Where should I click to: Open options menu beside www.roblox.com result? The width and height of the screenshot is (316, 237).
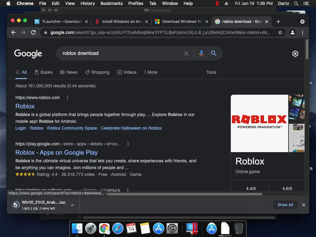click(x=68, y=98)
